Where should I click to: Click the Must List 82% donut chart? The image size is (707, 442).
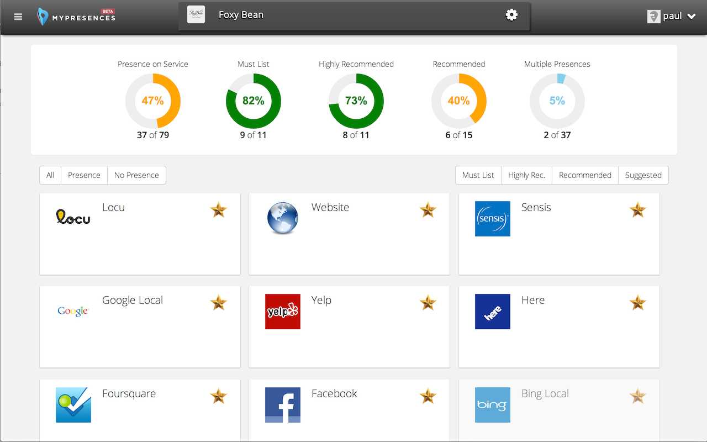pyautogui.click(x=254, y=101)
